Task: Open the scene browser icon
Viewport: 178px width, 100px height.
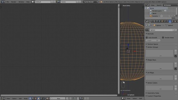Action: 58,2
